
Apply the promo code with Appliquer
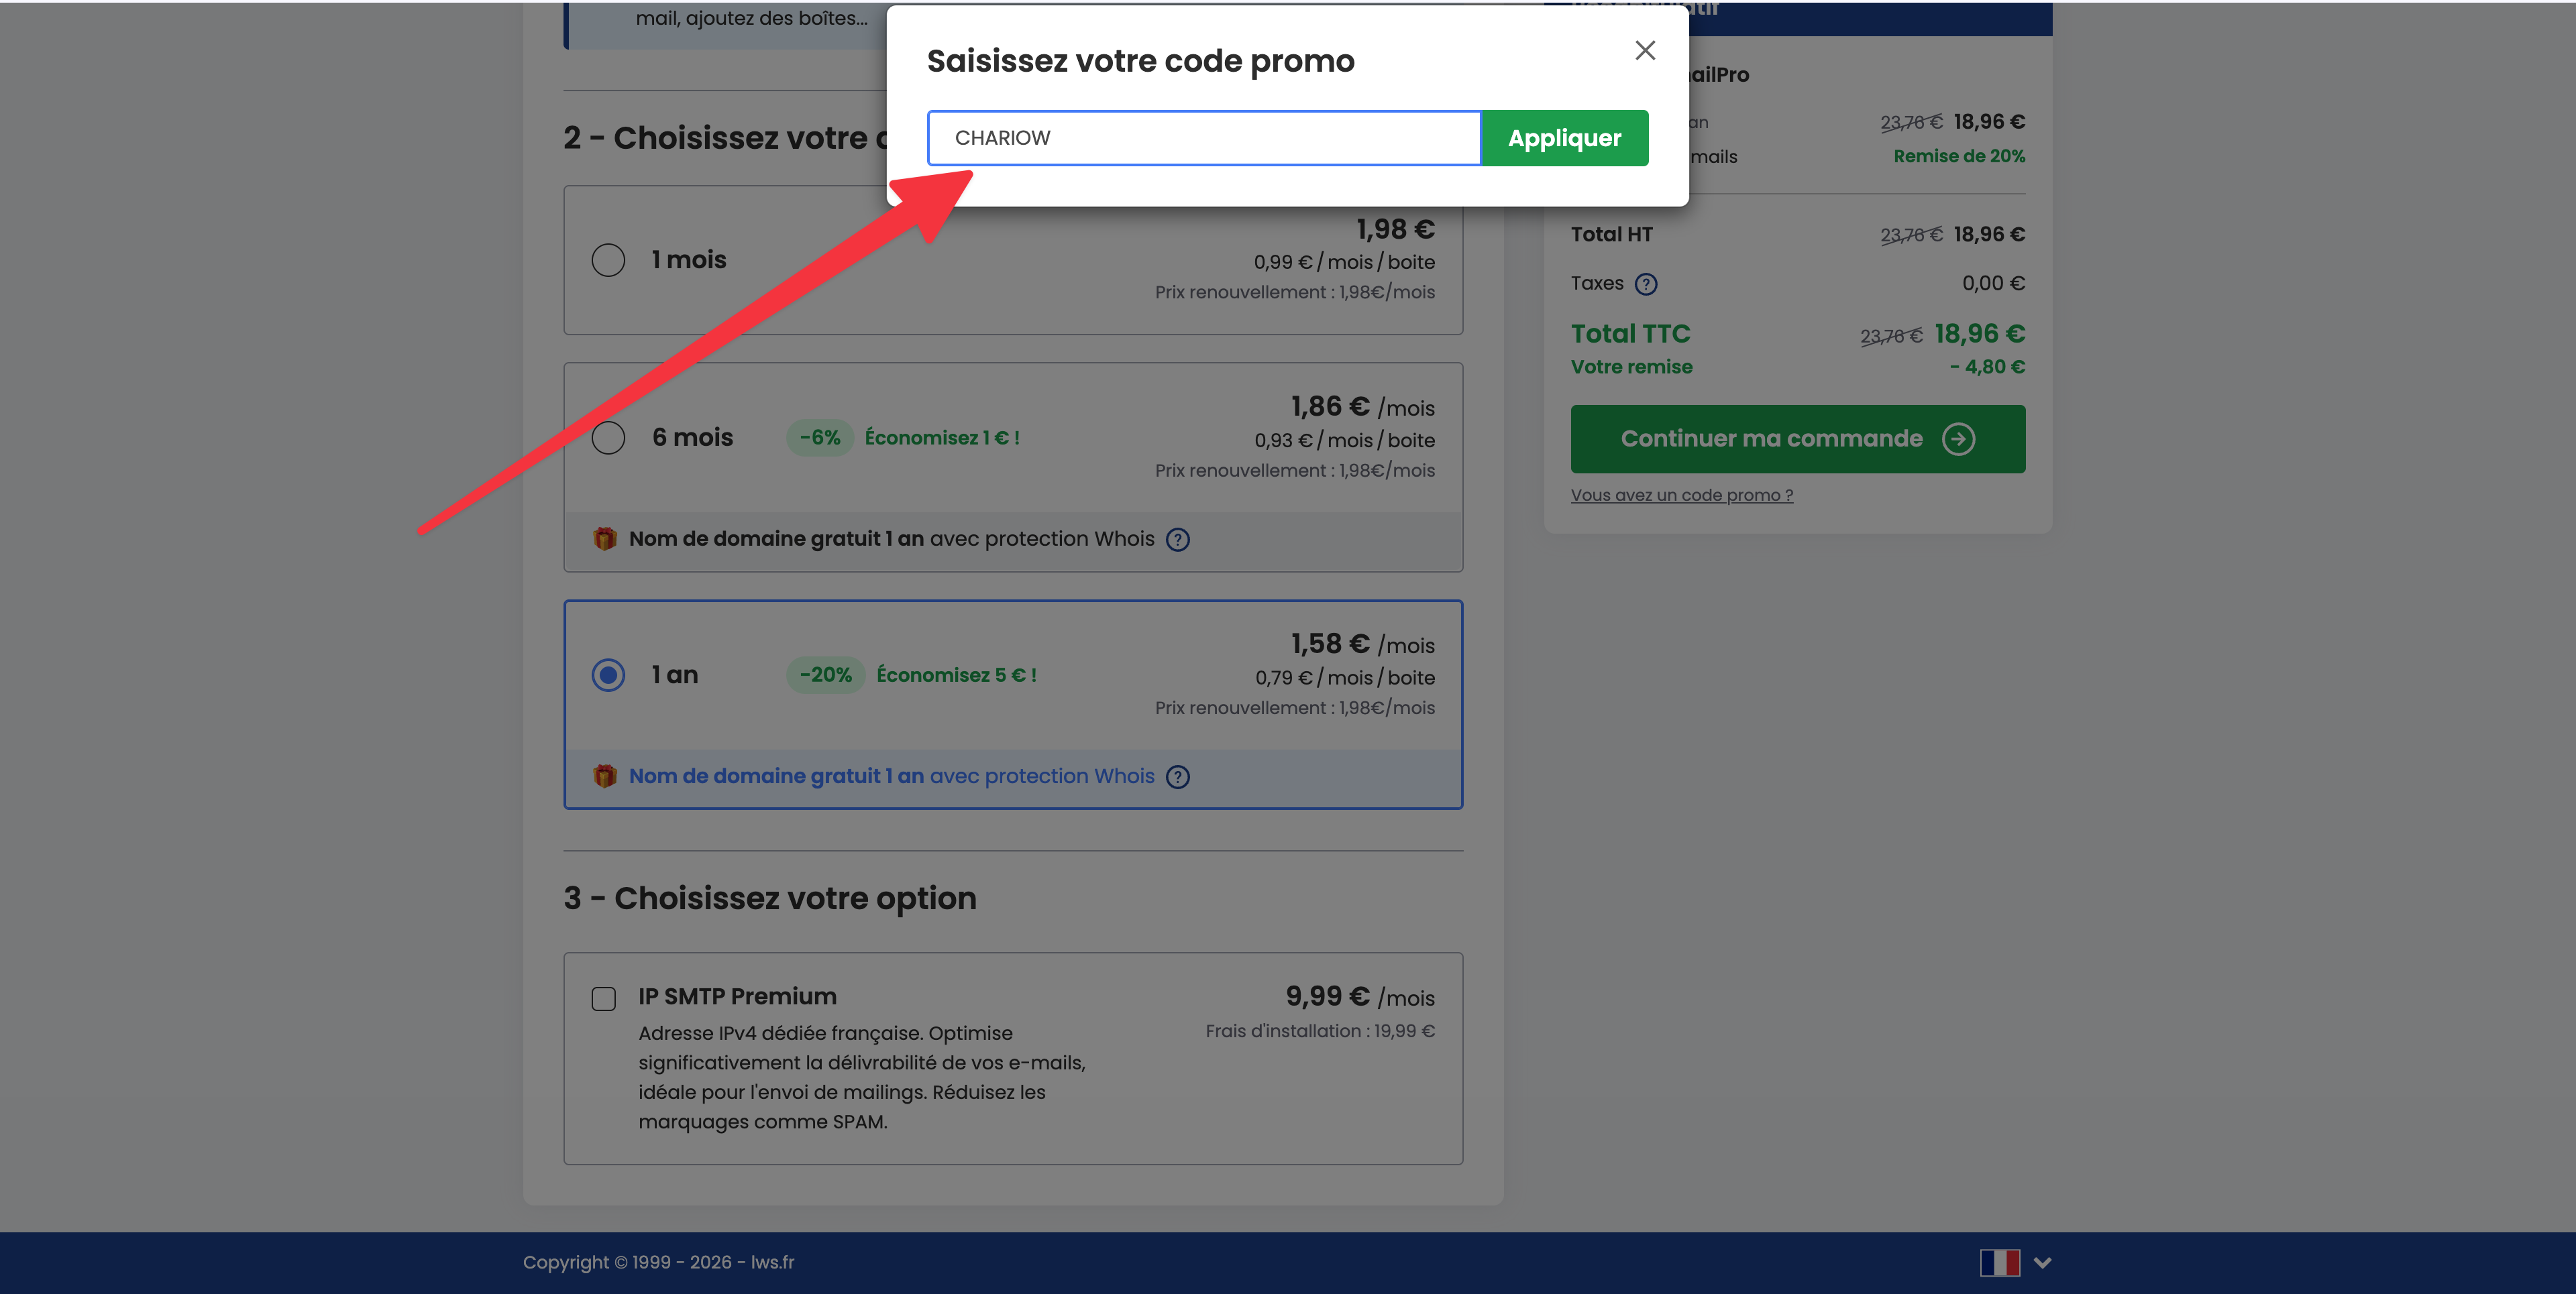[1564, 138]
